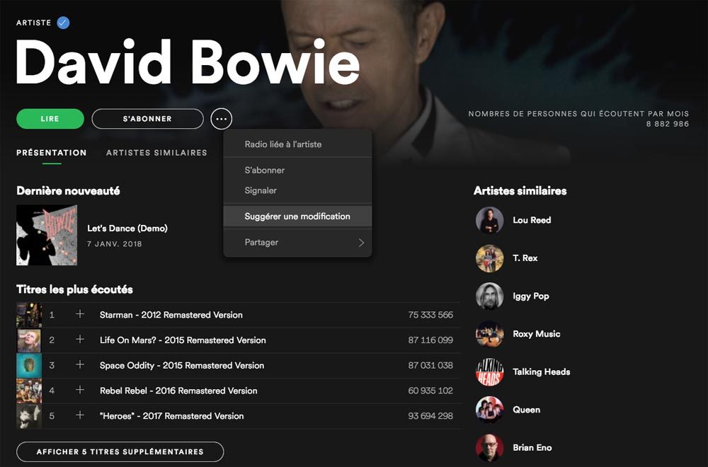
Task: Add "Heroes" with plus icon
Action: [80, 415]
